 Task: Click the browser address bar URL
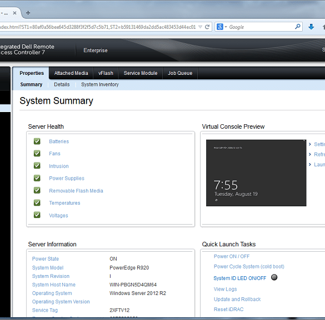point(98,27)
